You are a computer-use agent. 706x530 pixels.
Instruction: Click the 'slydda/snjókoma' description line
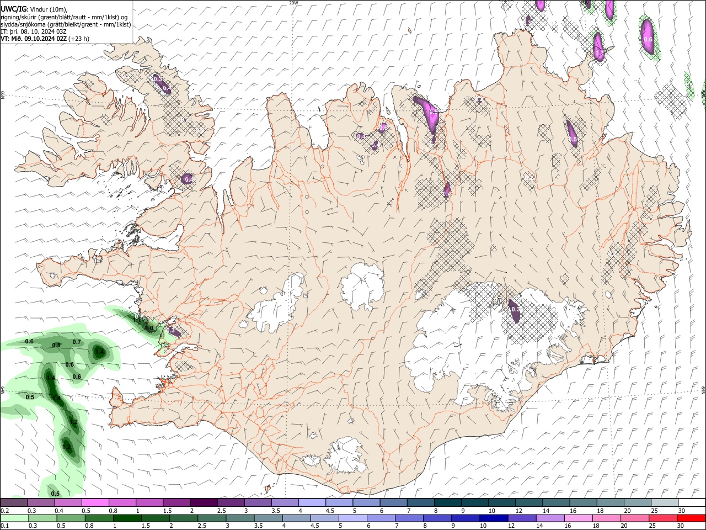tap(66, 24)
